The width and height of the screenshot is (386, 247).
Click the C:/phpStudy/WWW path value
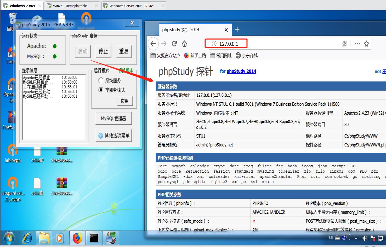click(361, 136)
